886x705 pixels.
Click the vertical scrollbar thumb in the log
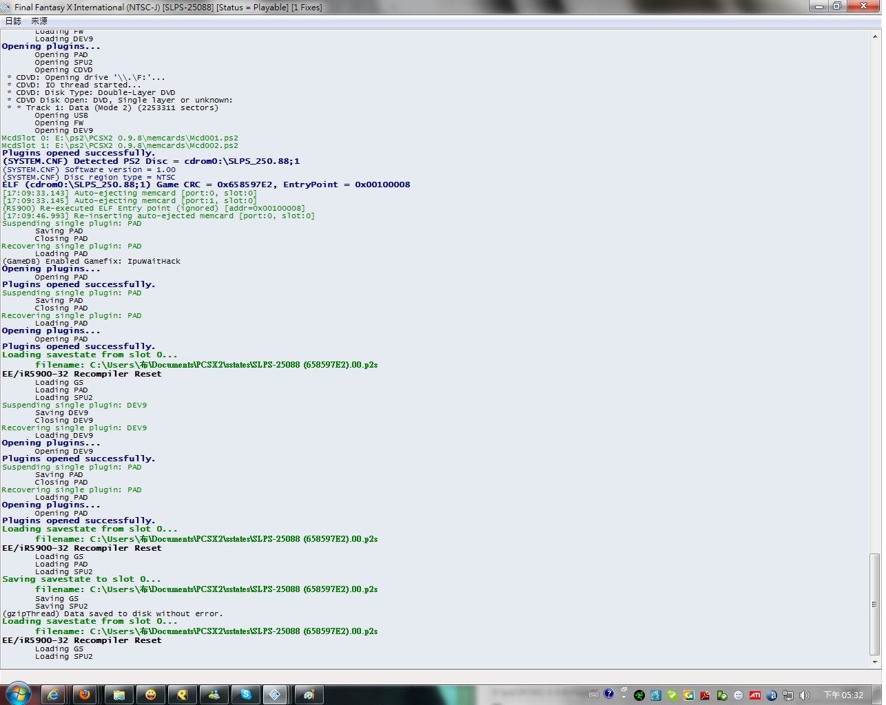click(x=875, y=604)
